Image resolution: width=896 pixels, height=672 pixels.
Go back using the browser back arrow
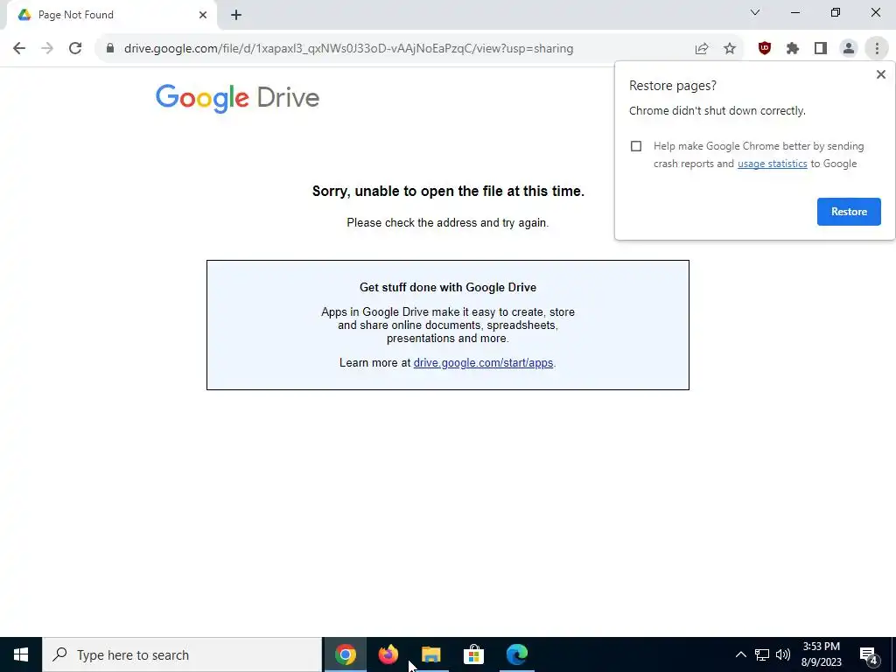click(x=19, y=49)
